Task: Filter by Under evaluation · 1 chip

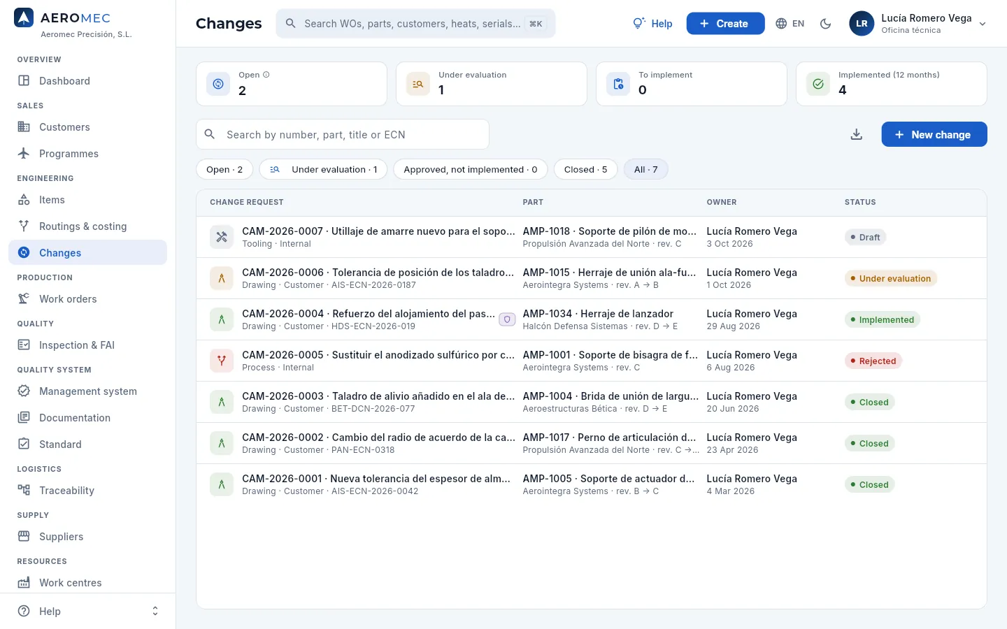Action: (x=323, y=169)
